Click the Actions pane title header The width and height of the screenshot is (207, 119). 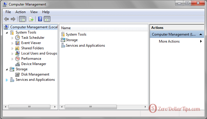tap(177, 28)
